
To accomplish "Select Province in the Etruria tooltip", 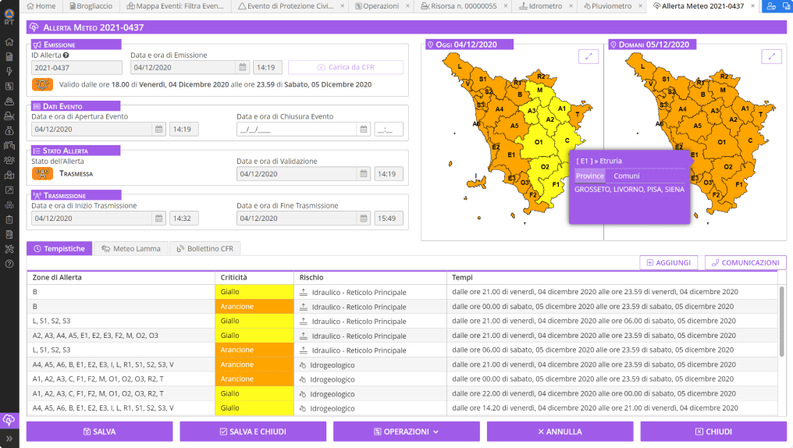I will [x=590, y=176].
